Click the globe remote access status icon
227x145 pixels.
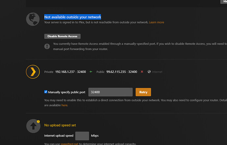point(33,19)
